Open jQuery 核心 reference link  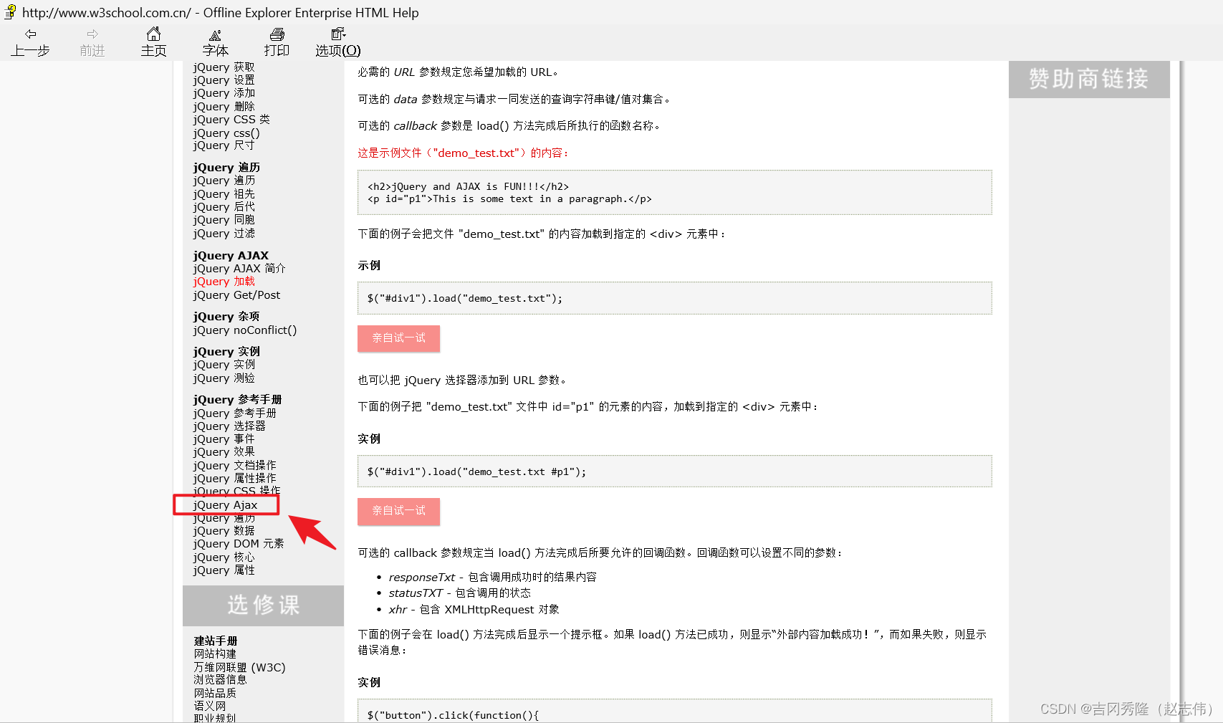point(224,557)
